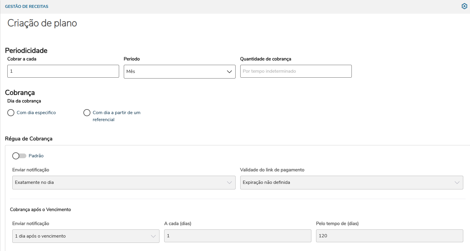Click the 'A cada (dias)' field
The image size is (470, 251).
coord(237,236)
